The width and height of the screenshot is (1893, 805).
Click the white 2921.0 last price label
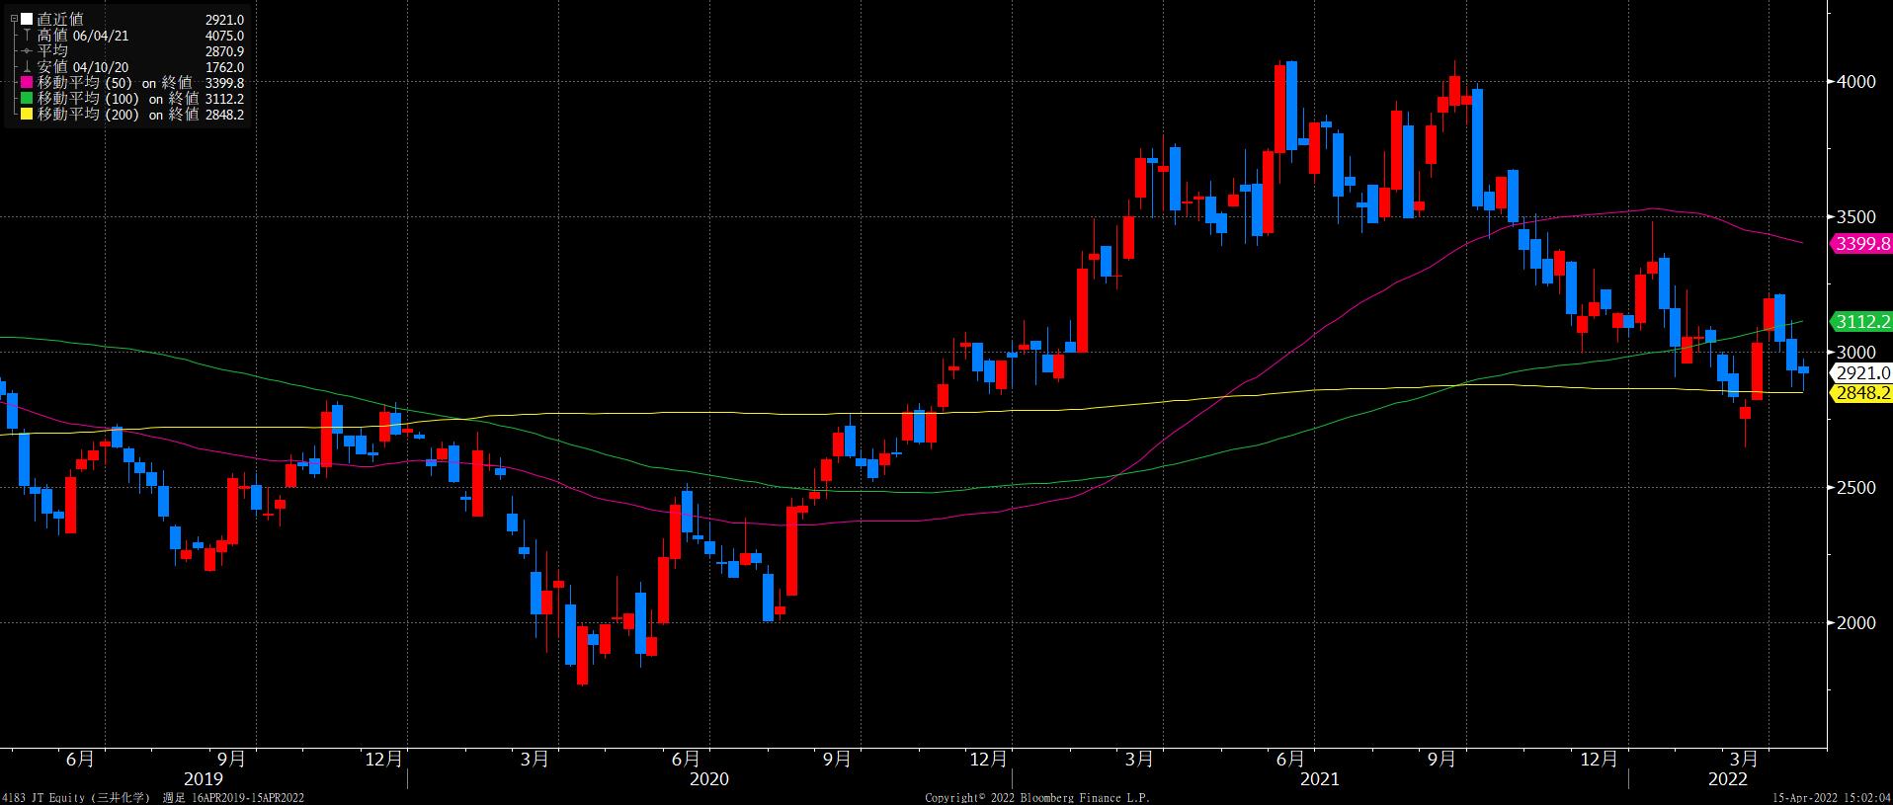(1861, 373)
